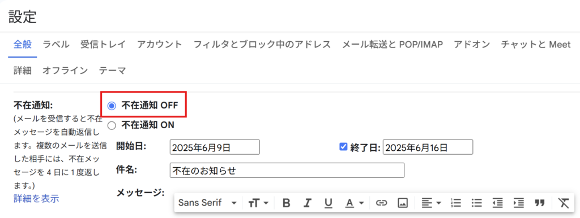Create a bulleted list
580x218 pixels.
[x=477, y=203]
